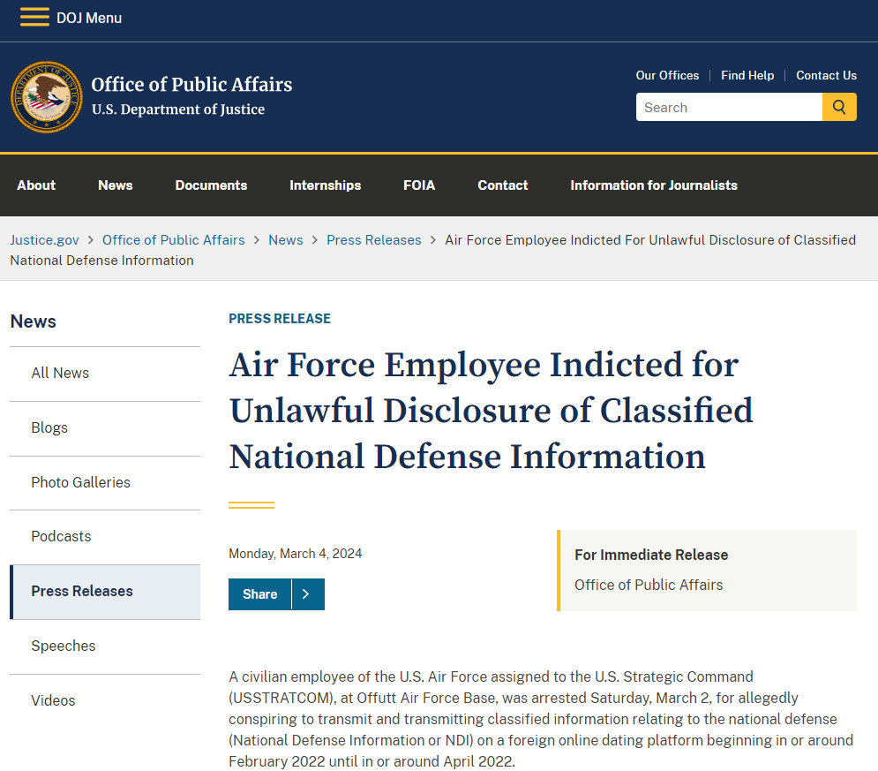Follow Justice.gov breadcrumb link
Viewport: 878px width, 771px height.
(x=44, y=240)
